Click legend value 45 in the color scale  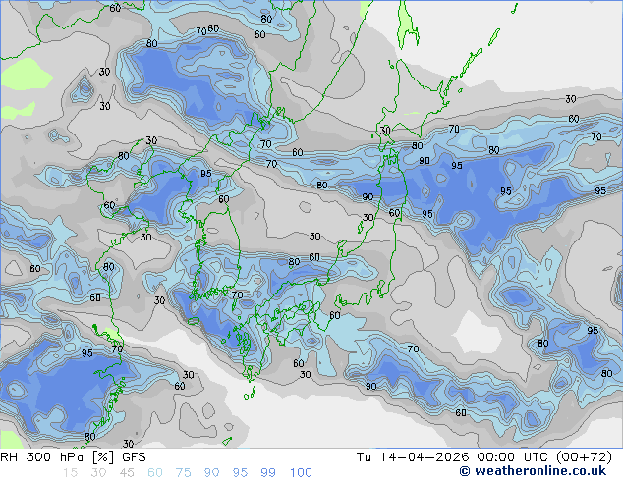point(127,473)
